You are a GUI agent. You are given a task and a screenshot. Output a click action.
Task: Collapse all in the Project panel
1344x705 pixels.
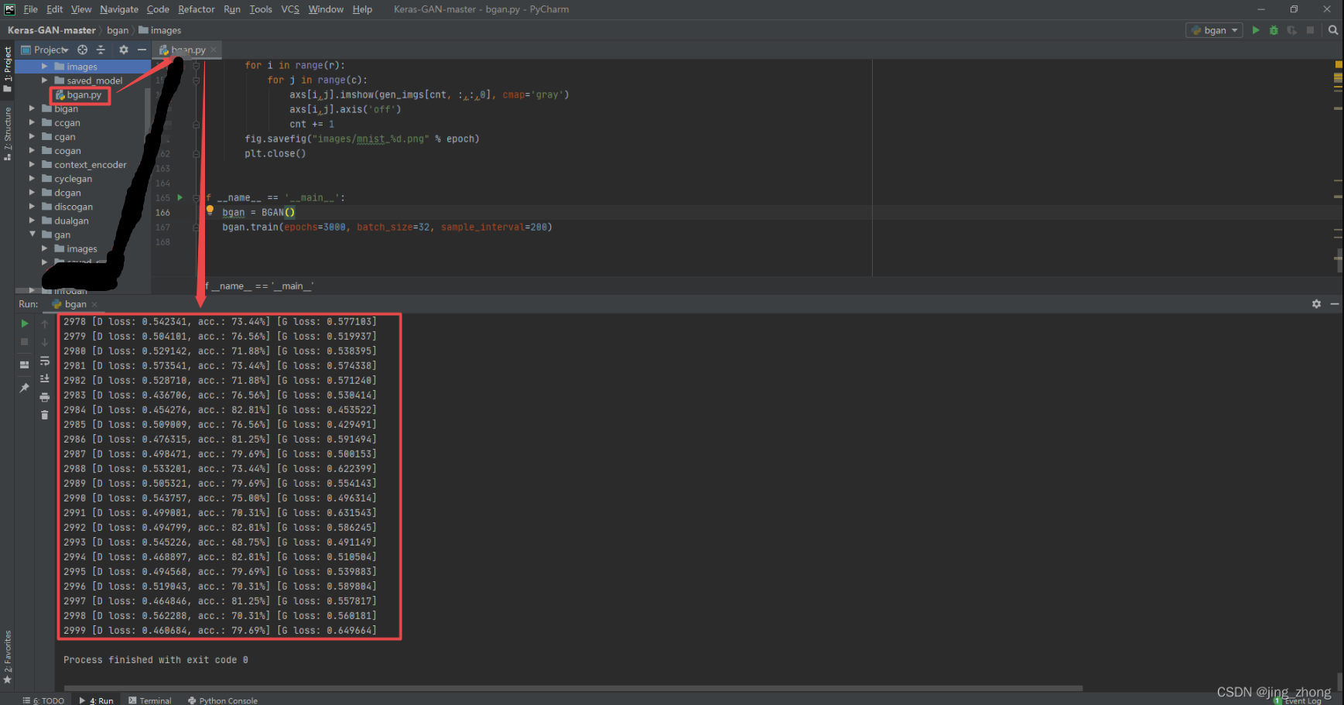(x=101, y=50)
